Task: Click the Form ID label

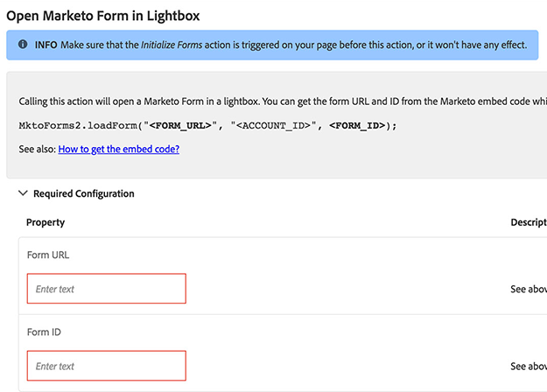Action: [x=44, y=332]
